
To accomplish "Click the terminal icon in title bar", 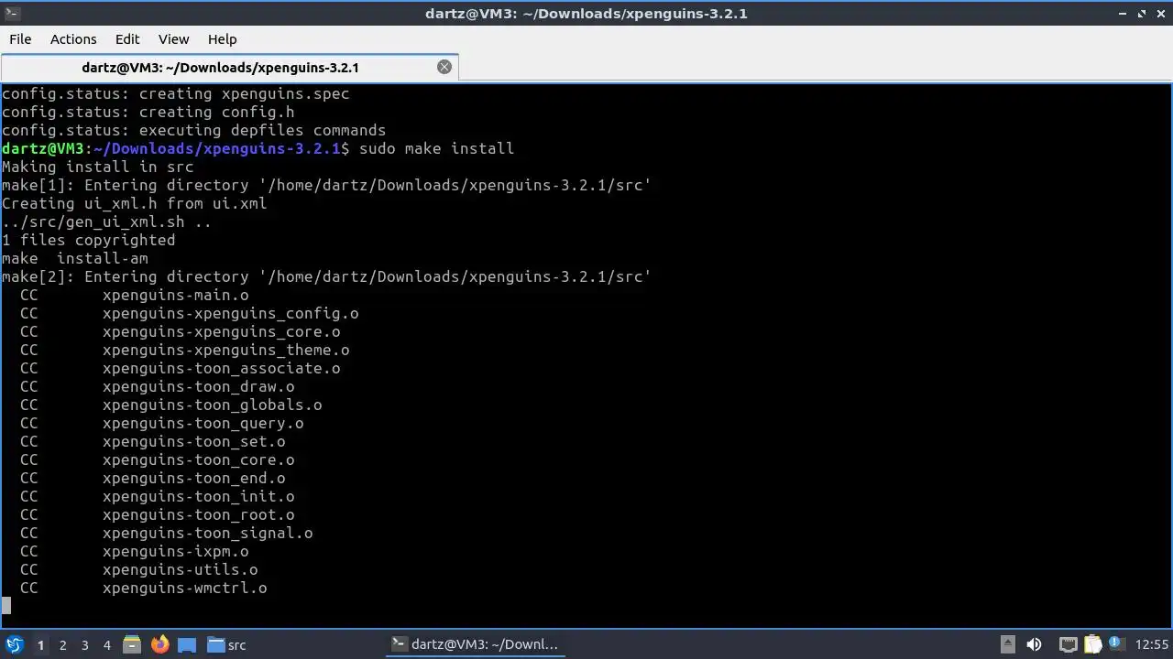I will [11, 13].
